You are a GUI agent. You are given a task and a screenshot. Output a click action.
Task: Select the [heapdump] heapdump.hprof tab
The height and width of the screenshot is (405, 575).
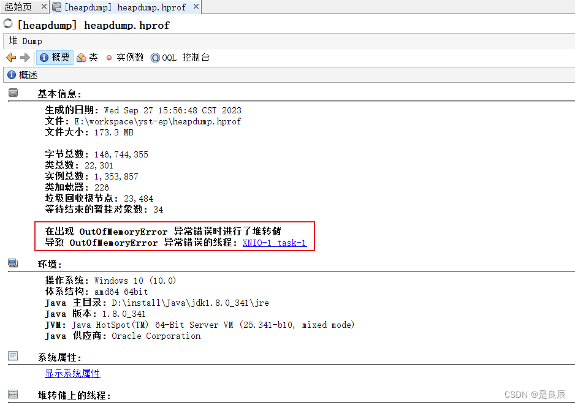(124, 7)
